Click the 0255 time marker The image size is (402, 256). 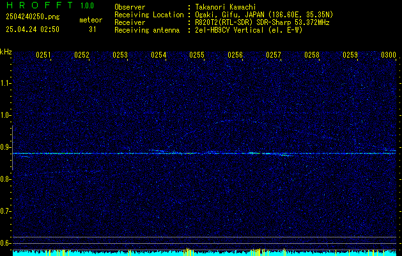[x=197, y=55]
